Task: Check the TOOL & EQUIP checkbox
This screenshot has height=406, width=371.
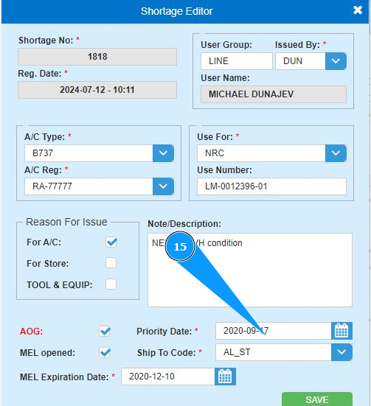Action: [111, 284]
